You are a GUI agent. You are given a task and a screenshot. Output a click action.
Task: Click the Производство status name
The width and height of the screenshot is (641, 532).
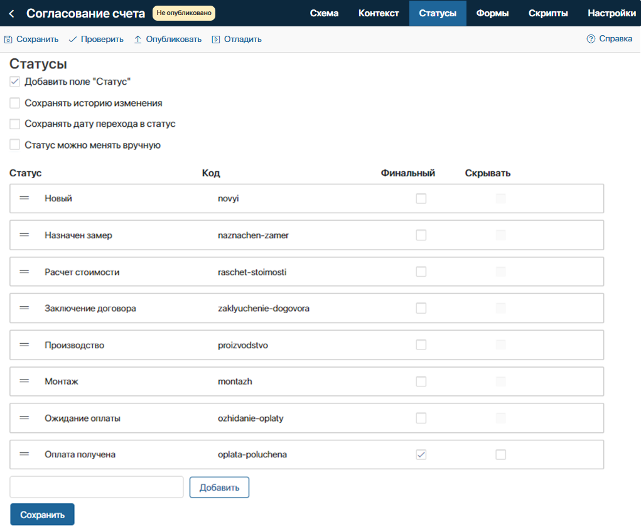(75, 345)
